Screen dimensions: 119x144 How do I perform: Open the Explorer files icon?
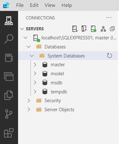point(9,95)
